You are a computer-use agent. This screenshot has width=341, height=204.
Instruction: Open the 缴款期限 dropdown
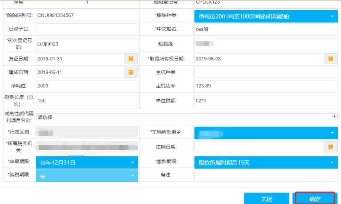pos(266,162)
